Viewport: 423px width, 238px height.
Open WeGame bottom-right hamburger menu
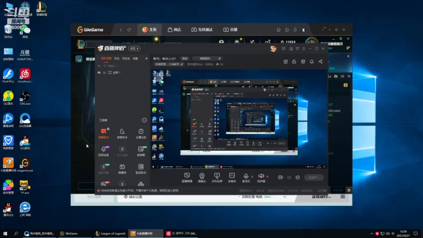[343, 197]
